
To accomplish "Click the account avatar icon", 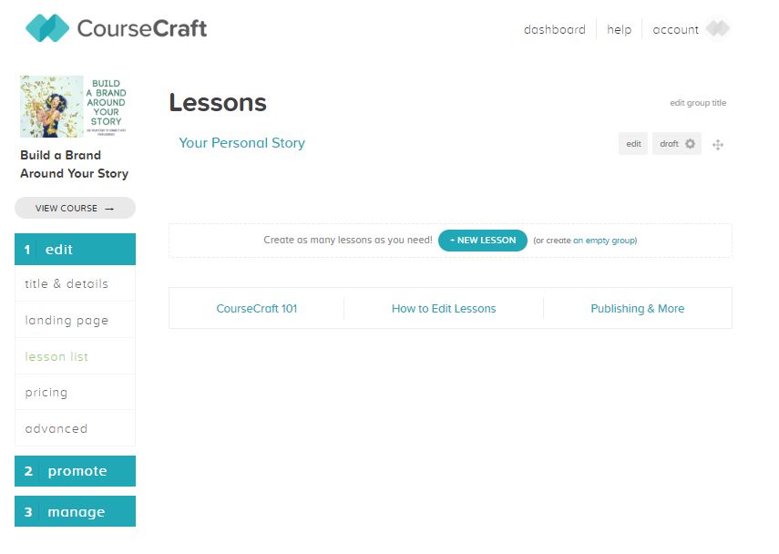I will point(718,29).
